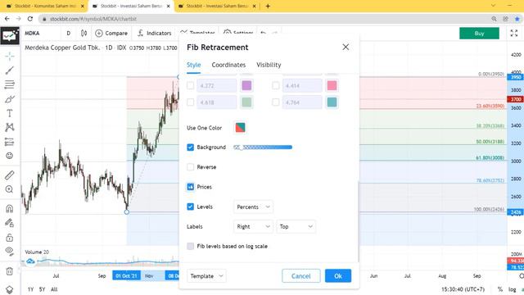Uncheck the Background checkbox
The height and width of the screenshot is (295, 524).
(x=191, y=147)
